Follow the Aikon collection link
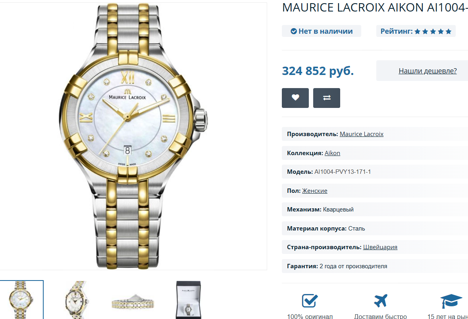Image resolution: width=468 pixels, height=319 pixels. pos(332,153)
